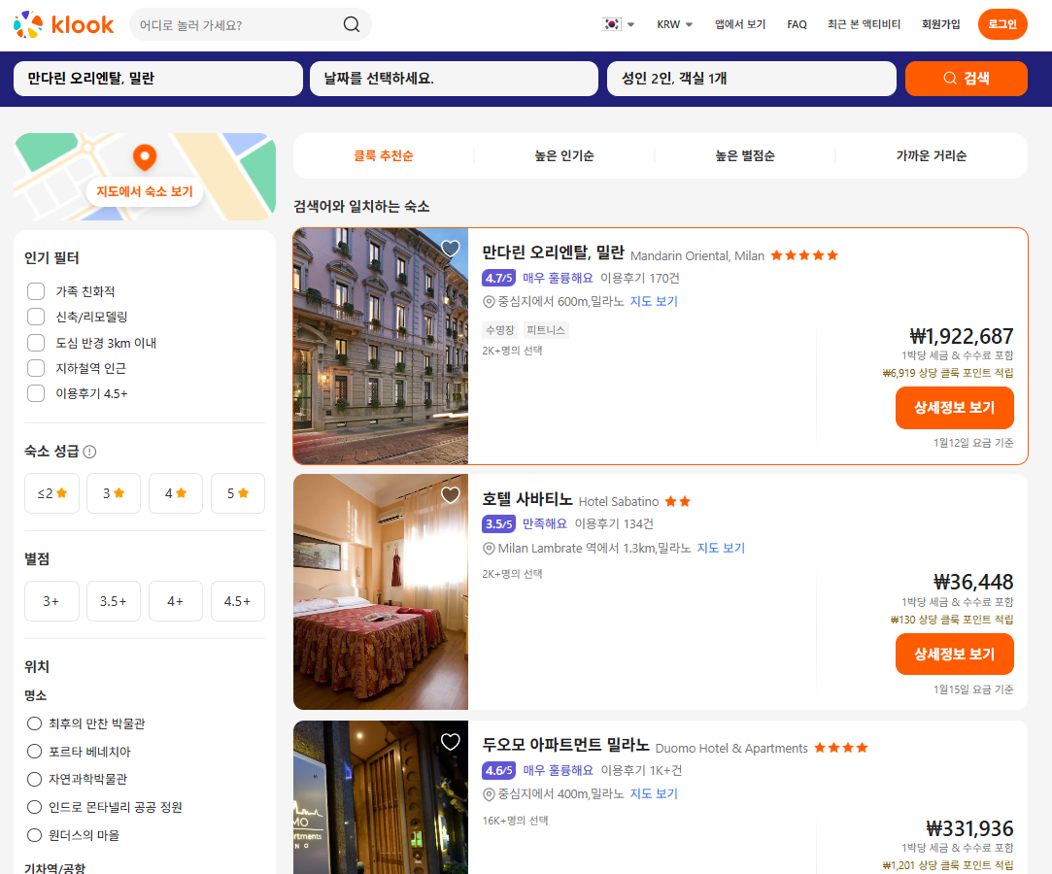Select 원더스의 마을 radio option
1052x874 pixels.
(x=34, y=835)
